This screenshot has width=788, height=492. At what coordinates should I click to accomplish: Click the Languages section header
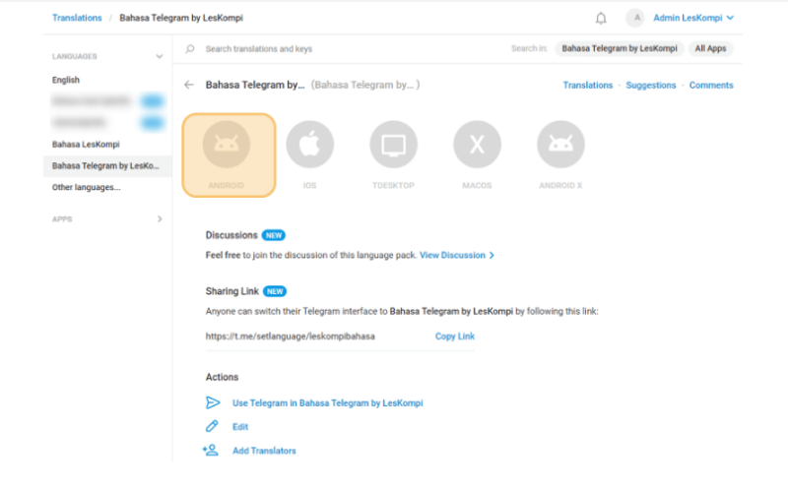point(75,56)
